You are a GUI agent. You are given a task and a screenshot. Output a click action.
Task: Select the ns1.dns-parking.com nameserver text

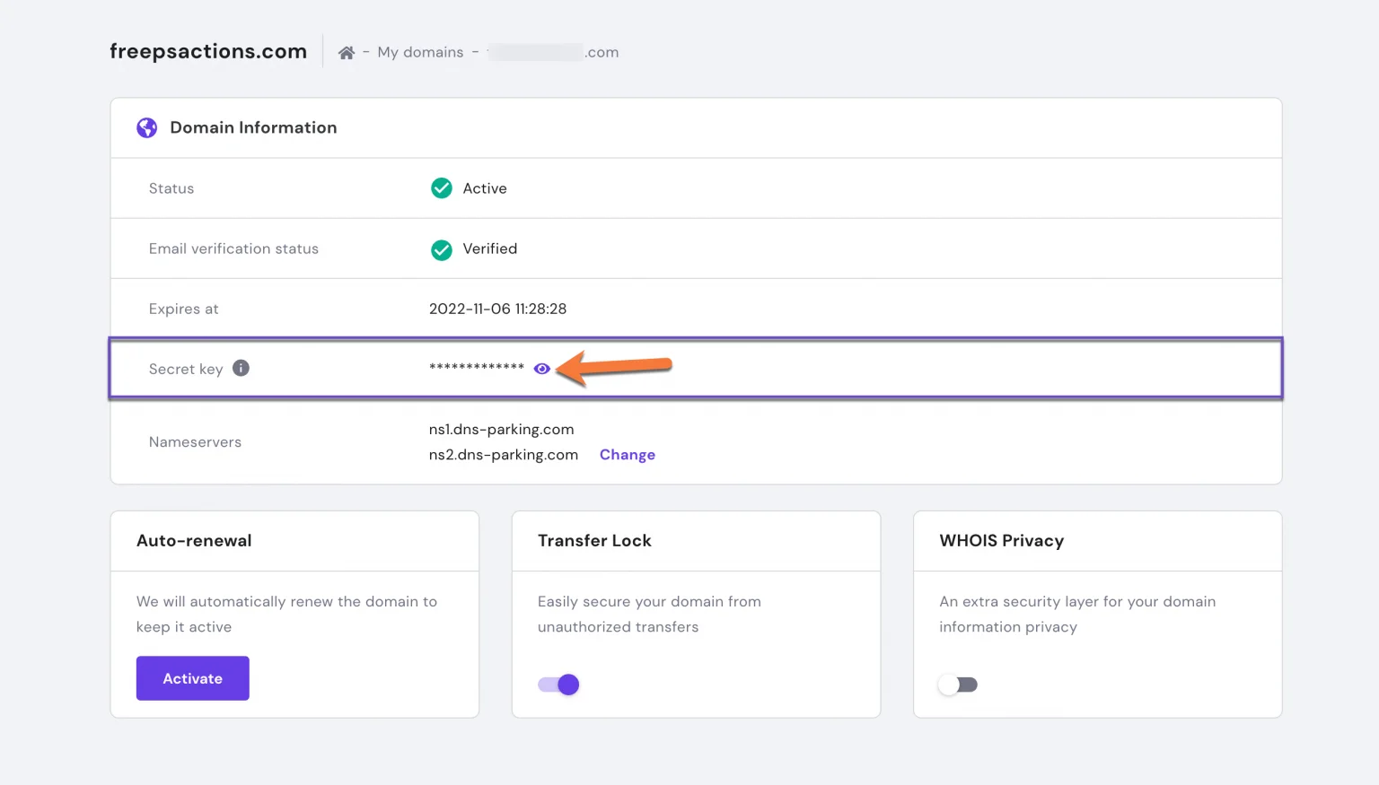[501, 430]
